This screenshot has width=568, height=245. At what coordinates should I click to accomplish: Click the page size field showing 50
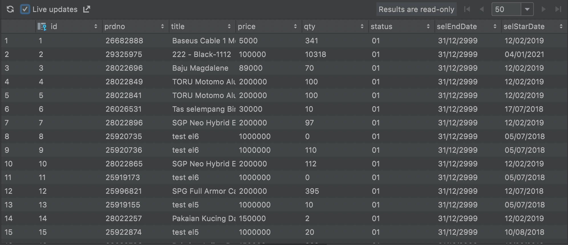506,9
